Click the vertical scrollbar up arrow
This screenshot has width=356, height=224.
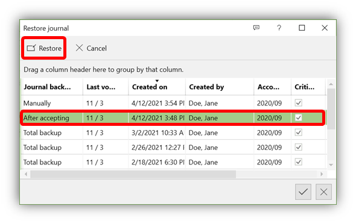click(331, 84)
